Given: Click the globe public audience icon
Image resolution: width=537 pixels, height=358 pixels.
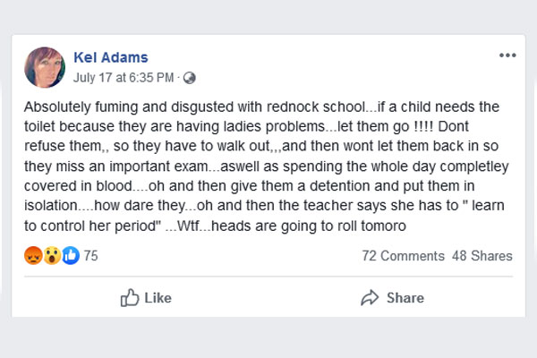Looking at the screenshot, I should pos(189,77).
